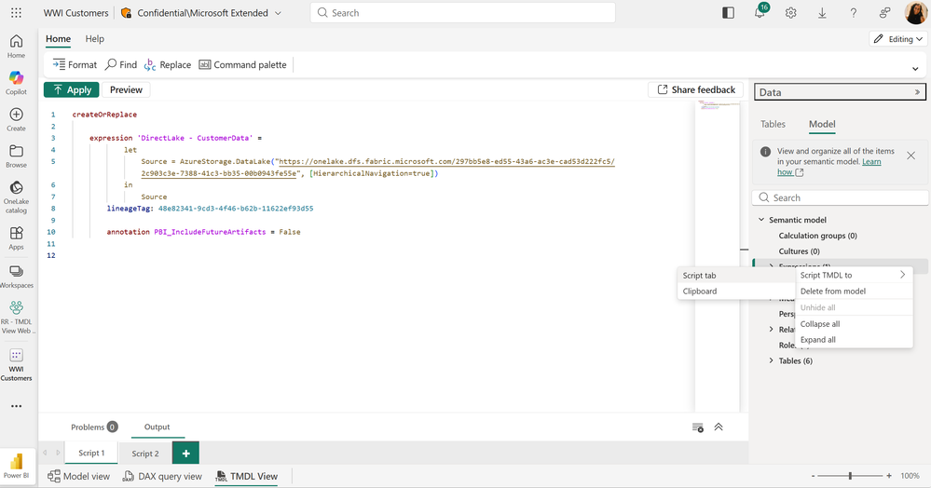Click the share people icon in the header
This screenshot has width=931, height=488.
884,12
